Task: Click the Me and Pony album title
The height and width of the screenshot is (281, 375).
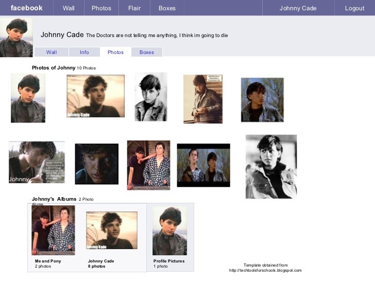Action: (48, 261)
